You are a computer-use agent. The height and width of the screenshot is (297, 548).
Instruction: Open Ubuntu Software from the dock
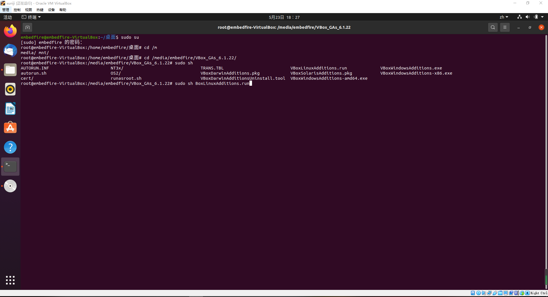click(10, 128)
